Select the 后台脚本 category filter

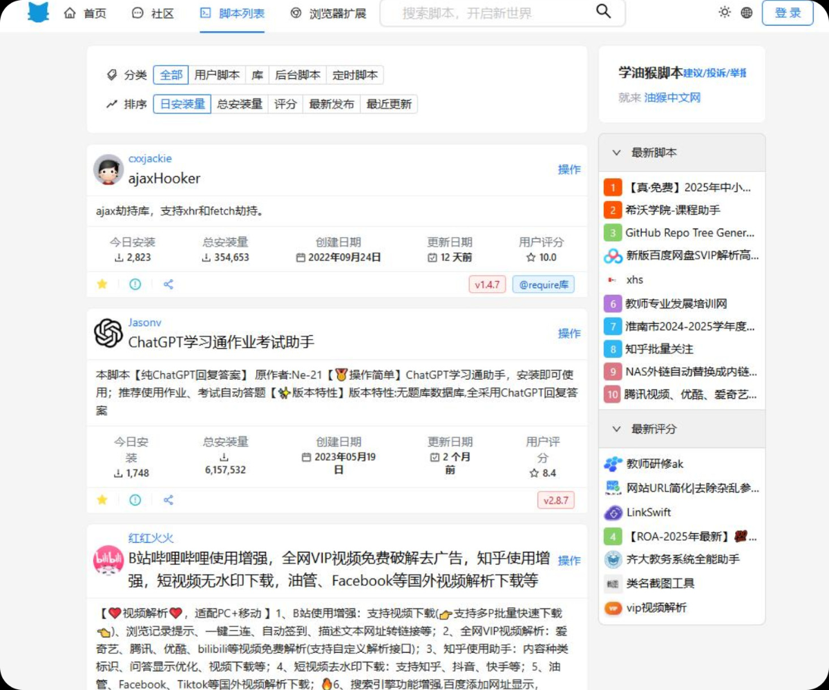(x=298, y=75)
